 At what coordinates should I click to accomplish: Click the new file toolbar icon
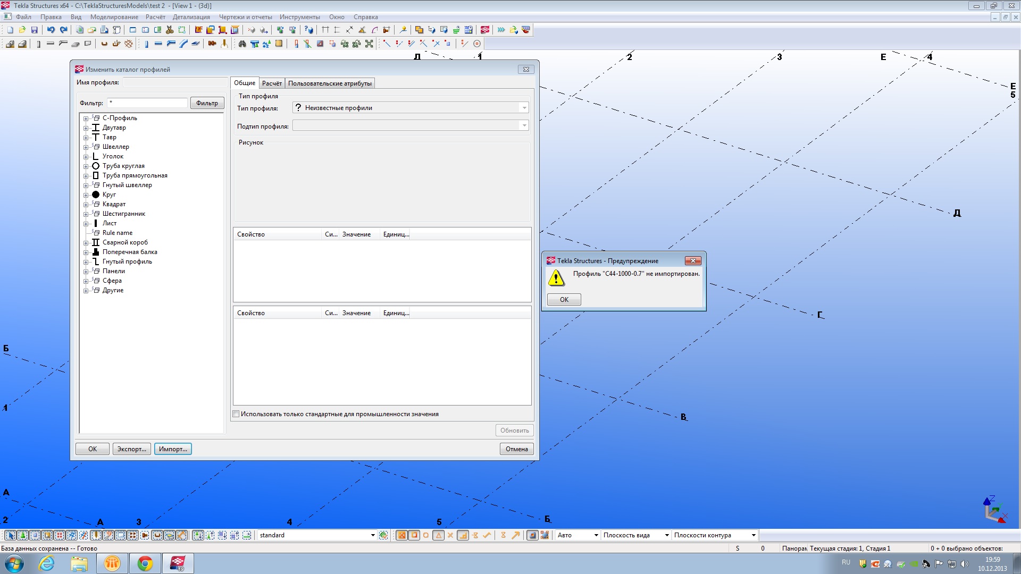tap(10, 30)
